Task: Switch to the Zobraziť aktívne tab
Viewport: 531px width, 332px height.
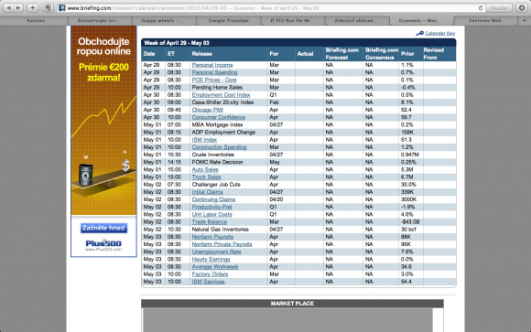Action: click(x=357, y=21)
